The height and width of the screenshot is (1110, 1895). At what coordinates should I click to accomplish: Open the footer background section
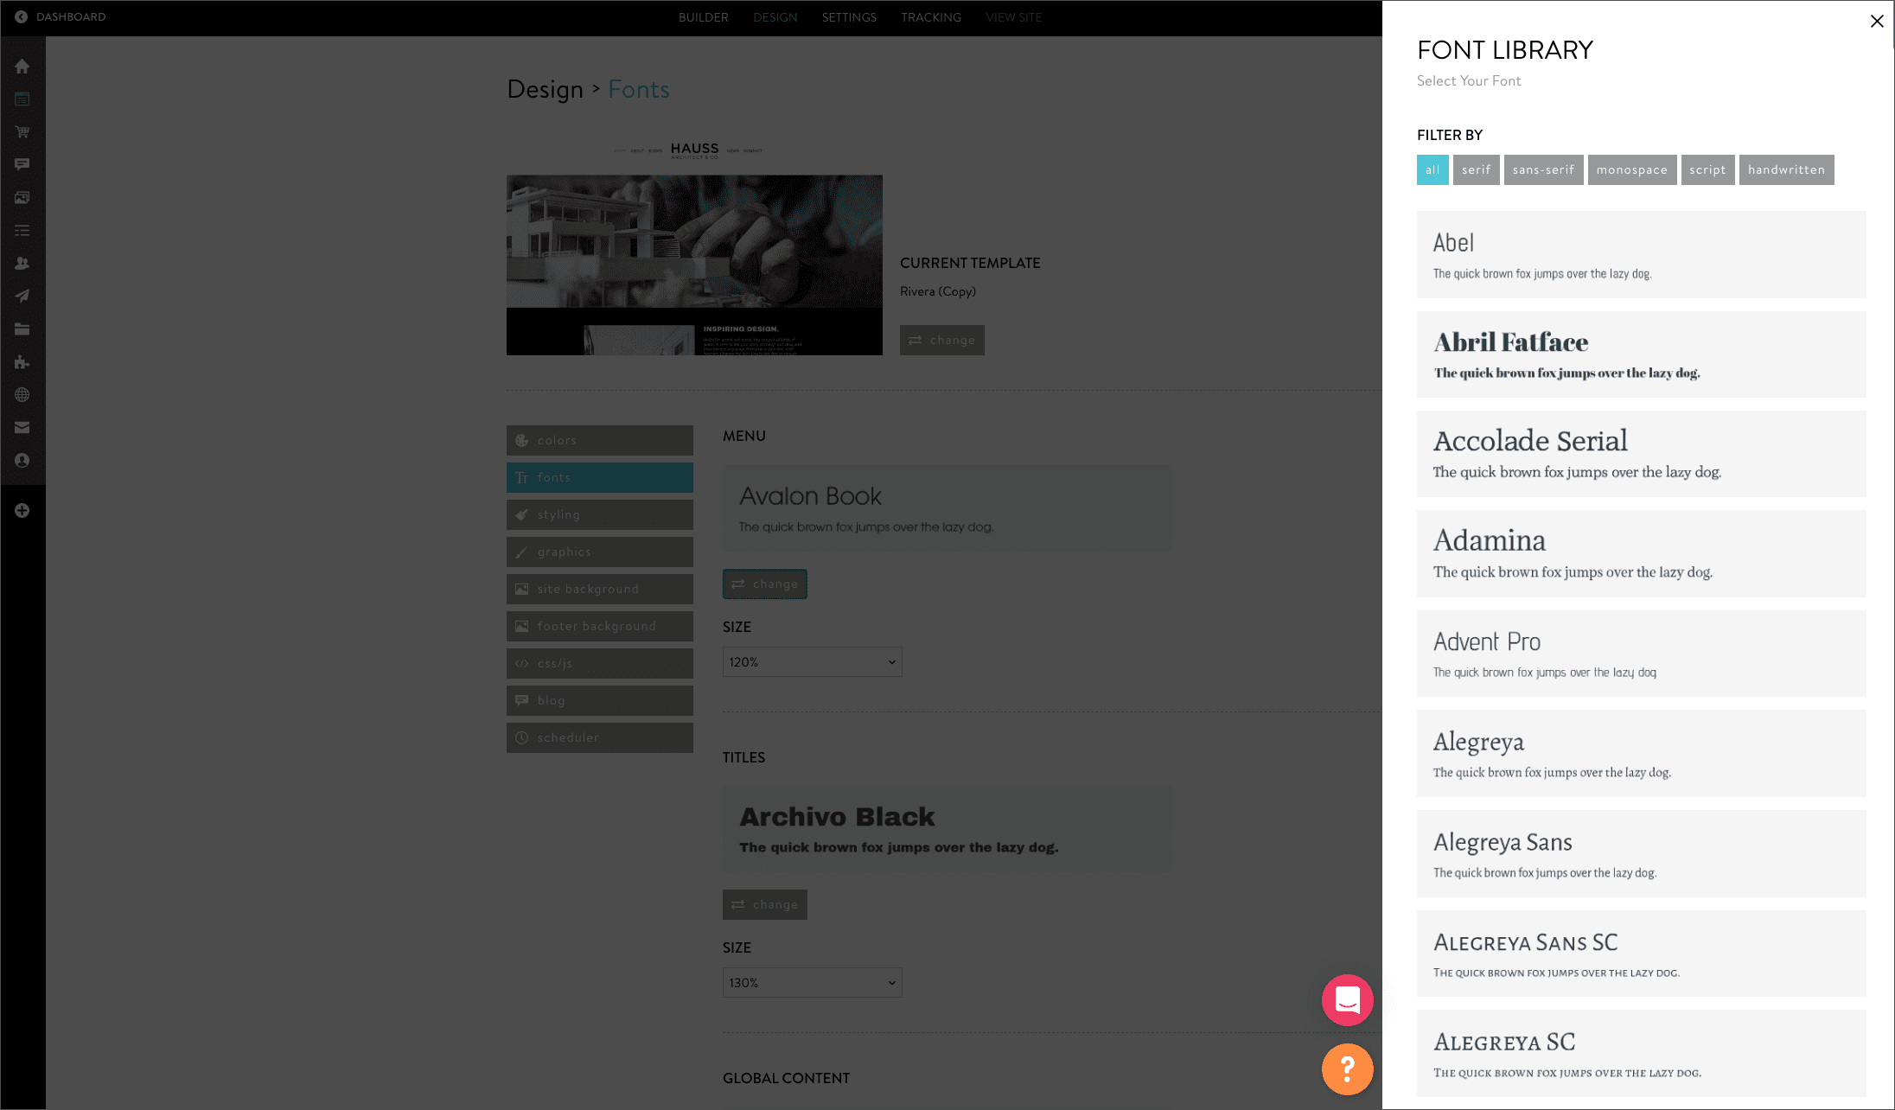click(x=599, y=626)
